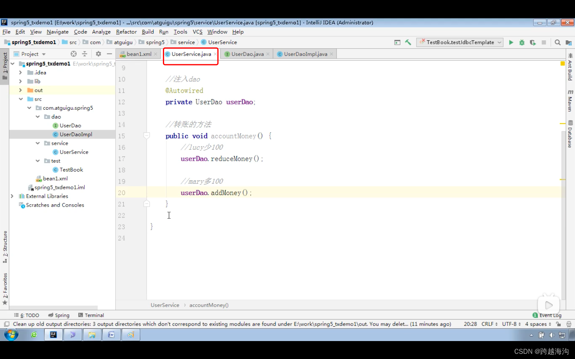Click the run anything console icon

click(x=397, y=42)
